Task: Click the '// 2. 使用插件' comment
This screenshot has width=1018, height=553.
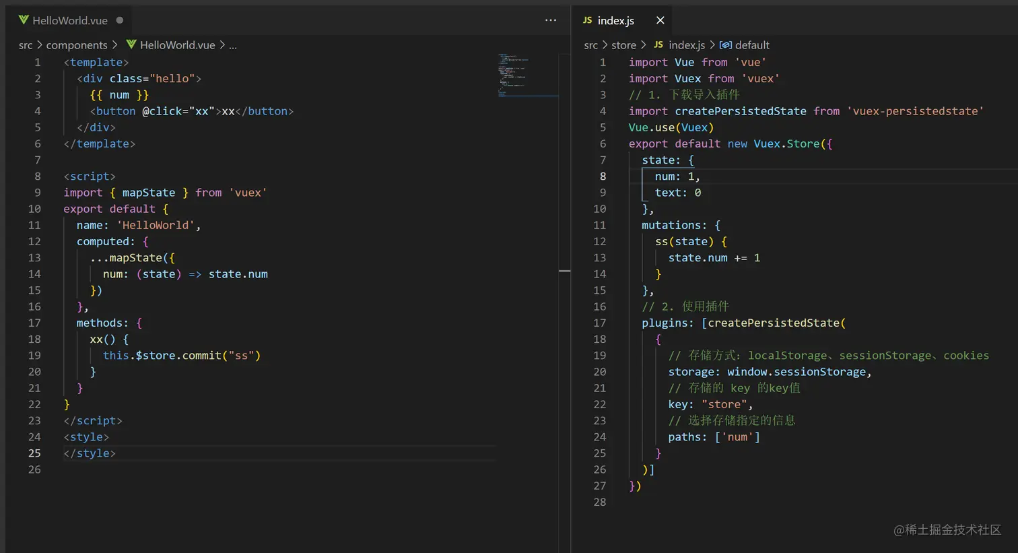Action: click(685, 306)
